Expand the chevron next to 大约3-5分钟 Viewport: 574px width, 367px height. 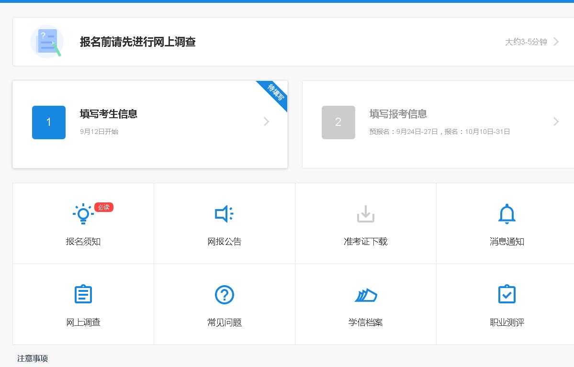click(556, 42)
